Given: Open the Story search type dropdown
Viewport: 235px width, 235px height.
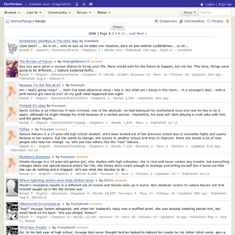Looking at the screenshot, I should click(x=190, y=13).
